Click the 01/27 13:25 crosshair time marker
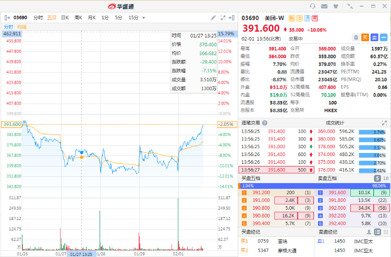The width and height of the screenshot is (391, 257). tap(81, 254)
